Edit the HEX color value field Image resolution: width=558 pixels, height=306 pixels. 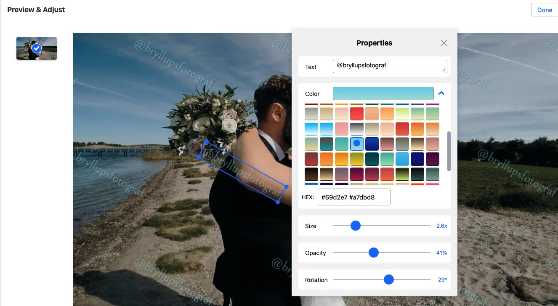[x=354, y=197]
